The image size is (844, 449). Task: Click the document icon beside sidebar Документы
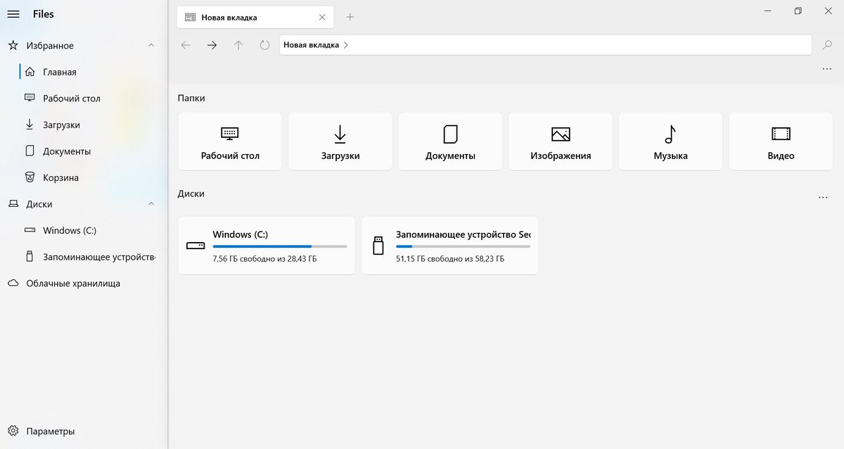tap(30, 151)
